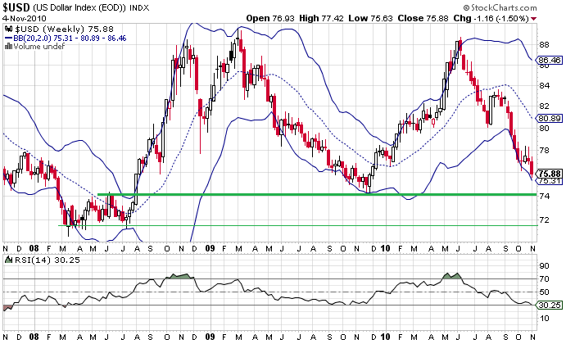Click the 80.89 middle band price tag
The width and height of the screenshot is (566, 344).
point(549,119)
